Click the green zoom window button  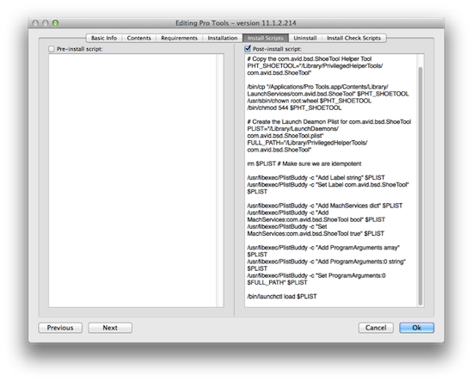click(x=56, y=23)
